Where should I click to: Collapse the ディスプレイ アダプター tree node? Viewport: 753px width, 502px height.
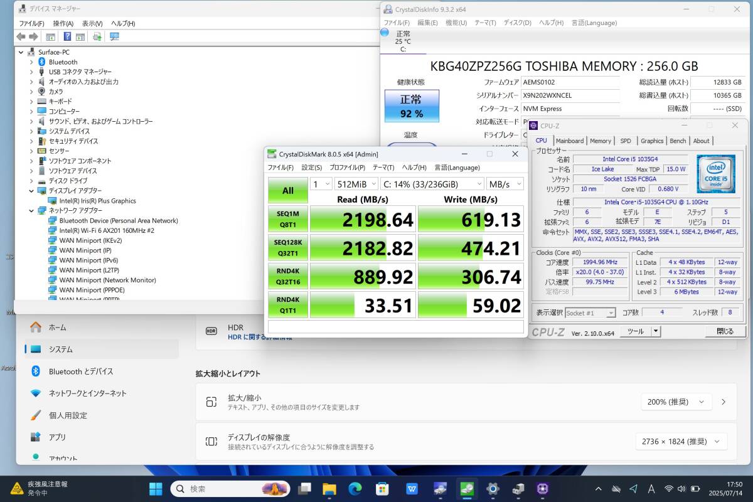pos(31,191)
